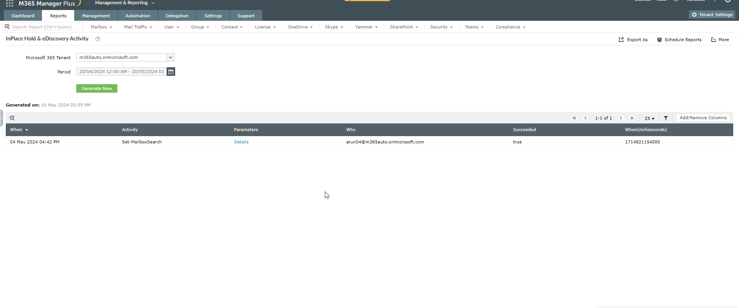Go to the next results page
Image resolution: width=739 pixels, height=308 pixels.
621,118
